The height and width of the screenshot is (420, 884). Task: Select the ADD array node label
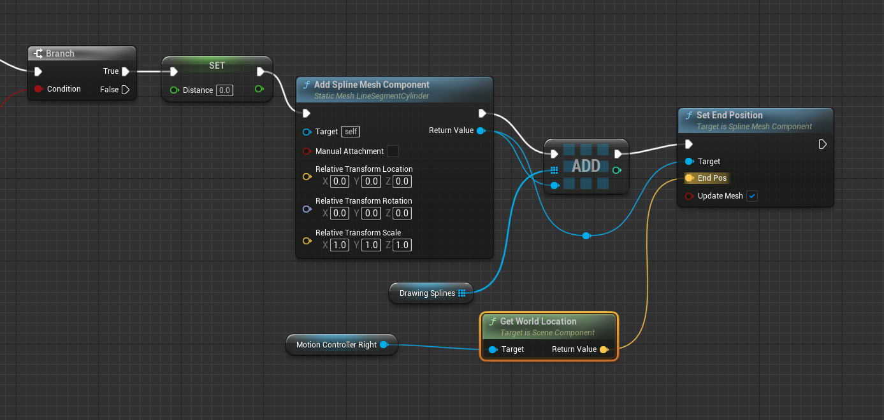coord(586,166)
